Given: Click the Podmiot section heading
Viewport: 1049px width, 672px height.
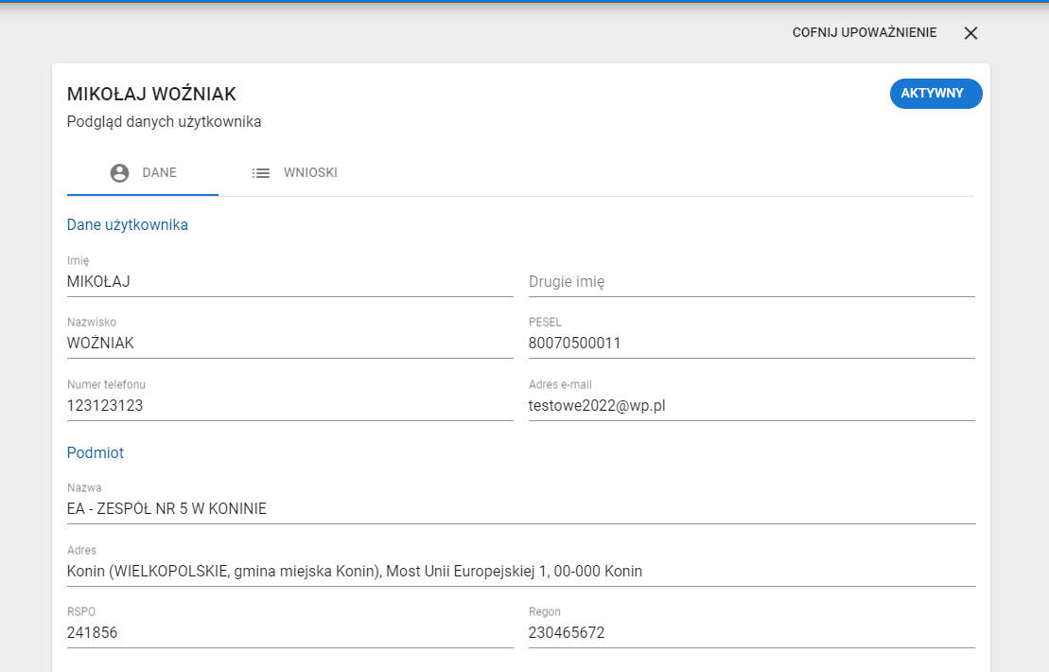Looking at the screenshot, I should 96,452.
